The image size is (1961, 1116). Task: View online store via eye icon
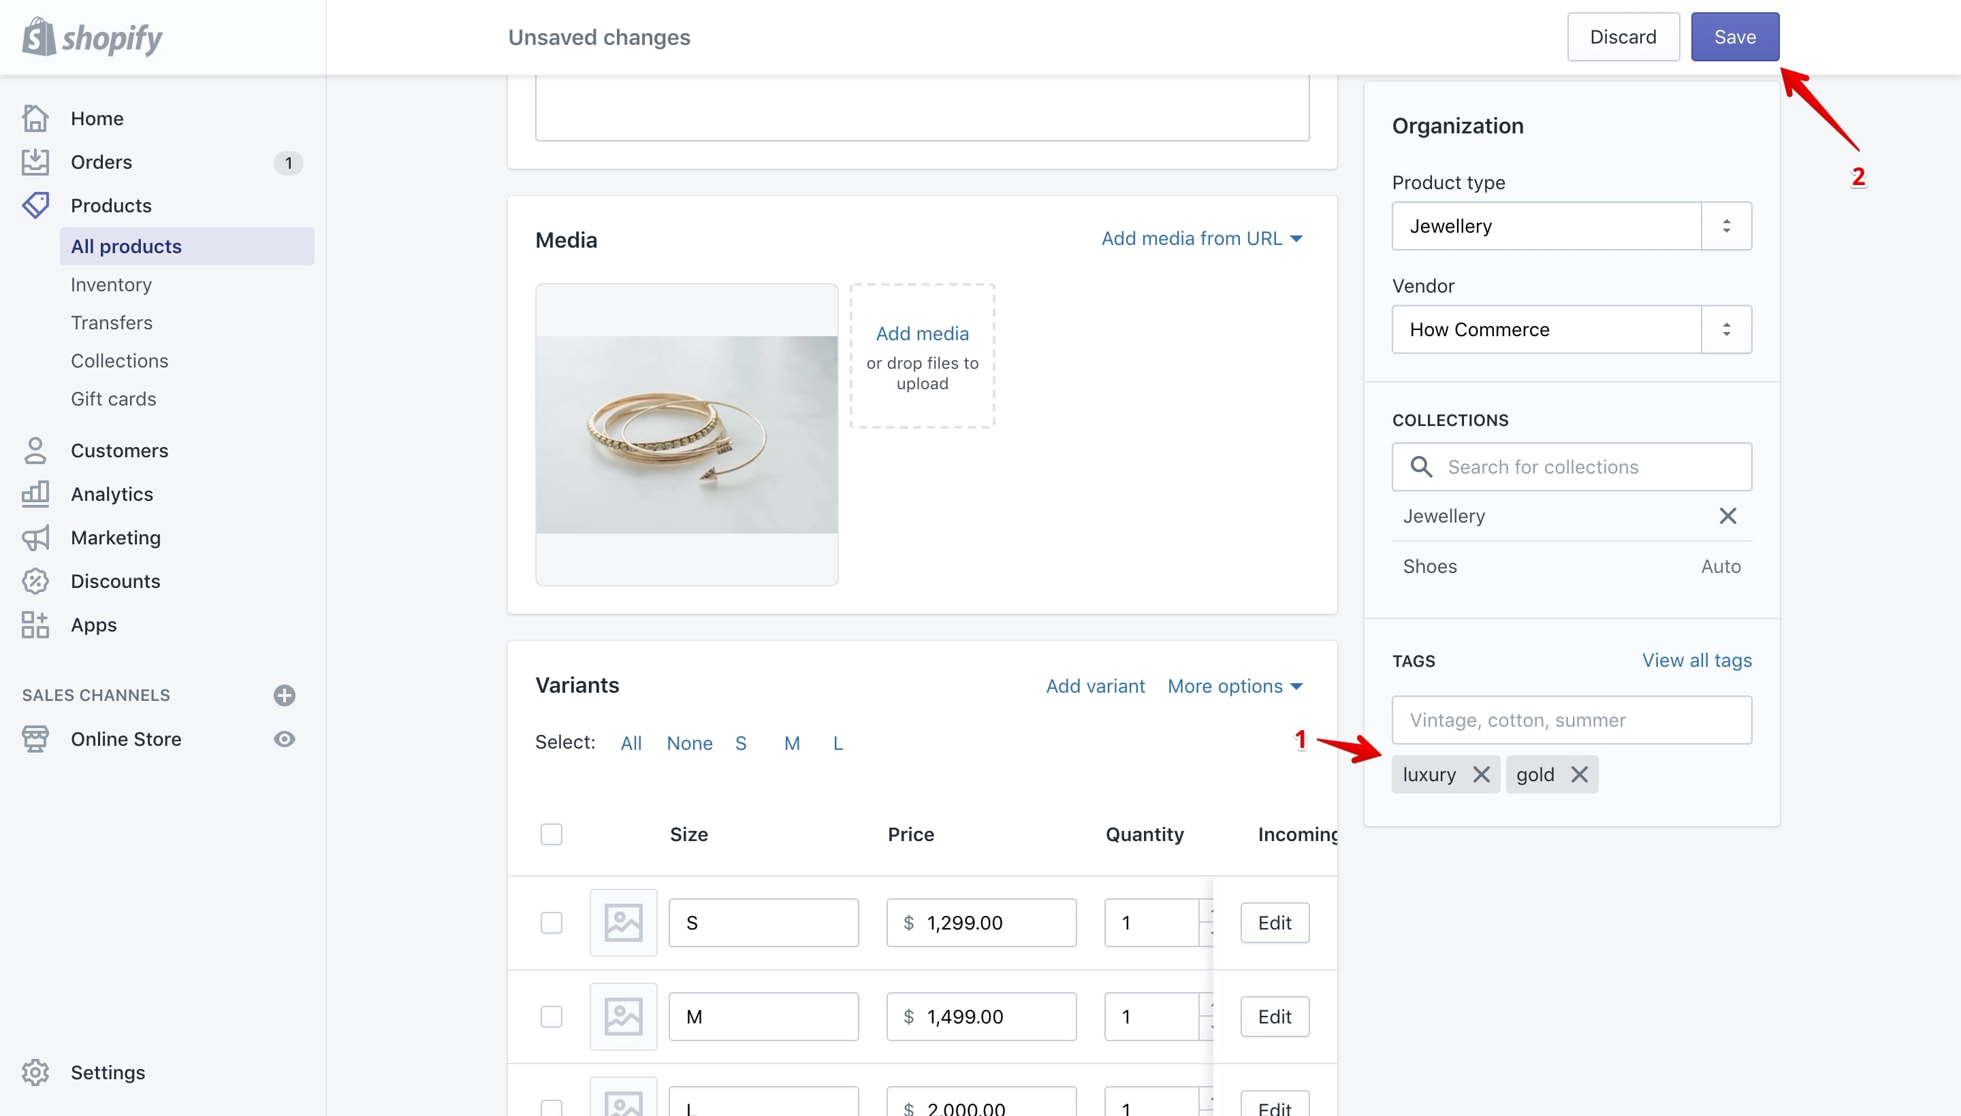pos(285,739)
